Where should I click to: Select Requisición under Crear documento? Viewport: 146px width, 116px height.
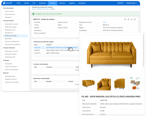pos(8,17)
